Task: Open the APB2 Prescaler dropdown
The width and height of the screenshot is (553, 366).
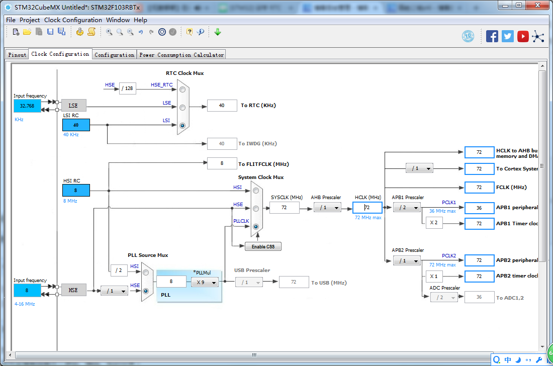Action: coord(407,260)
